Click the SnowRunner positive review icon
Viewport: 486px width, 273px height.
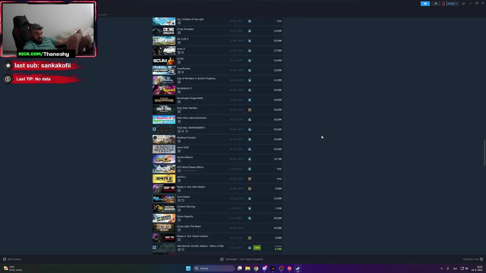coord(249,70)
